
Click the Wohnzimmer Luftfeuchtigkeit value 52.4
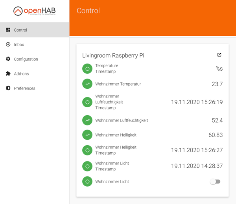tap(217, 120)
